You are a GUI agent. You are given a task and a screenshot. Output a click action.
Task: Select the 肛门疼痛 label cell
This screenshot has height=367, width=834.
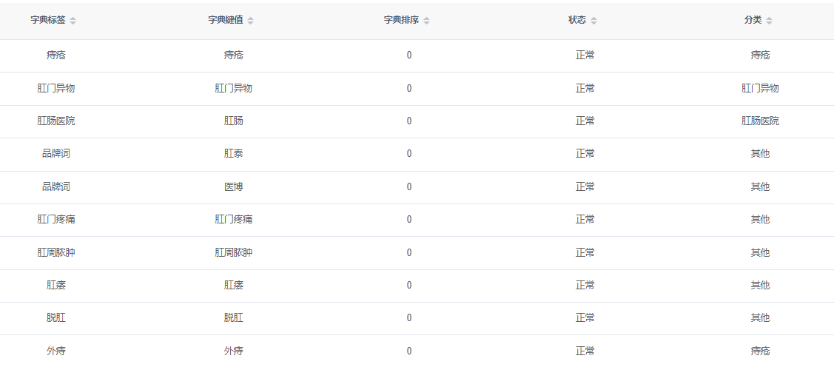click(x=56, y=219)
